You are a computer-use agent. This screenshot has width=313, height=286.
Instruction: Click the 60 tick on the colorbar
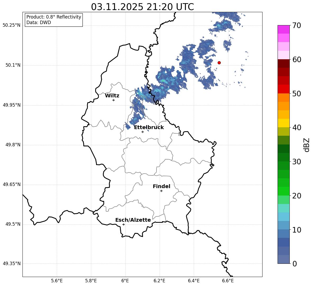(296, 60)
